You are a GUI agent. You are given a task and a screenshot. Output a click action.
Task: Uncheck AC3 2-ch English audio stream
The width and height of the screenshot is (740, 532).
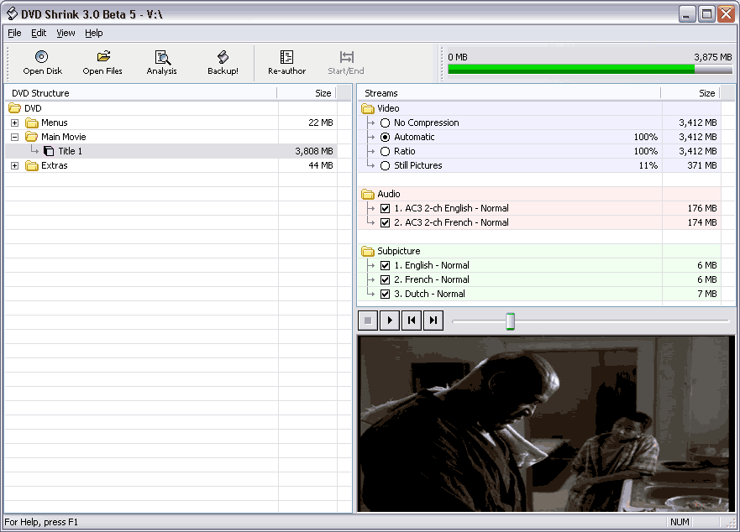coord(385,208)
